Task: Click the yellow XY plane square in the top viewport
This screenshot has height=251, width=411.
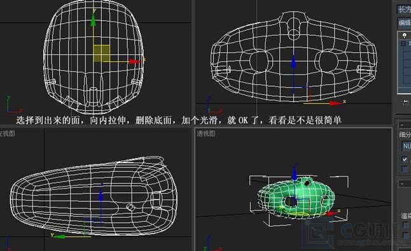Action: tap(102, 54)
